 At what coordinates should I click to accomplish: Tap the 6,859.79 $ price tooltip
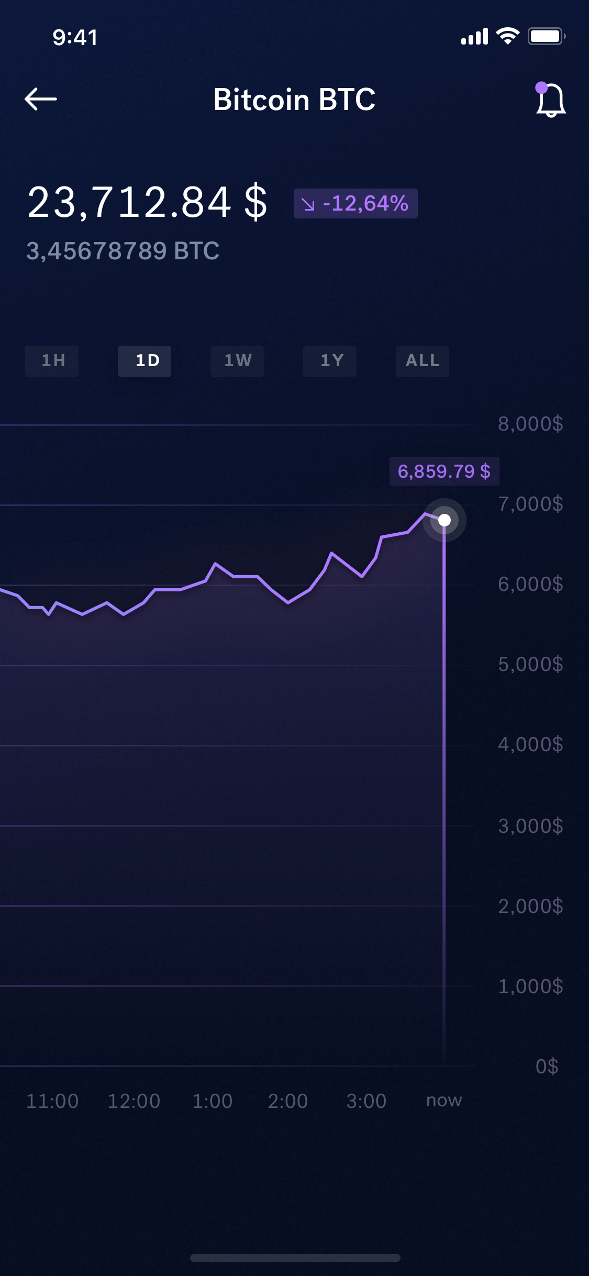(x=444, y=471)
